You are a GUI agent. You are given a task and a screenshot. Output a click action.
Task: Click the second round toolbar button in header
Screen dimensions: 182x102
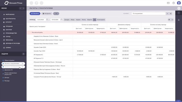[x=36, y=3]
